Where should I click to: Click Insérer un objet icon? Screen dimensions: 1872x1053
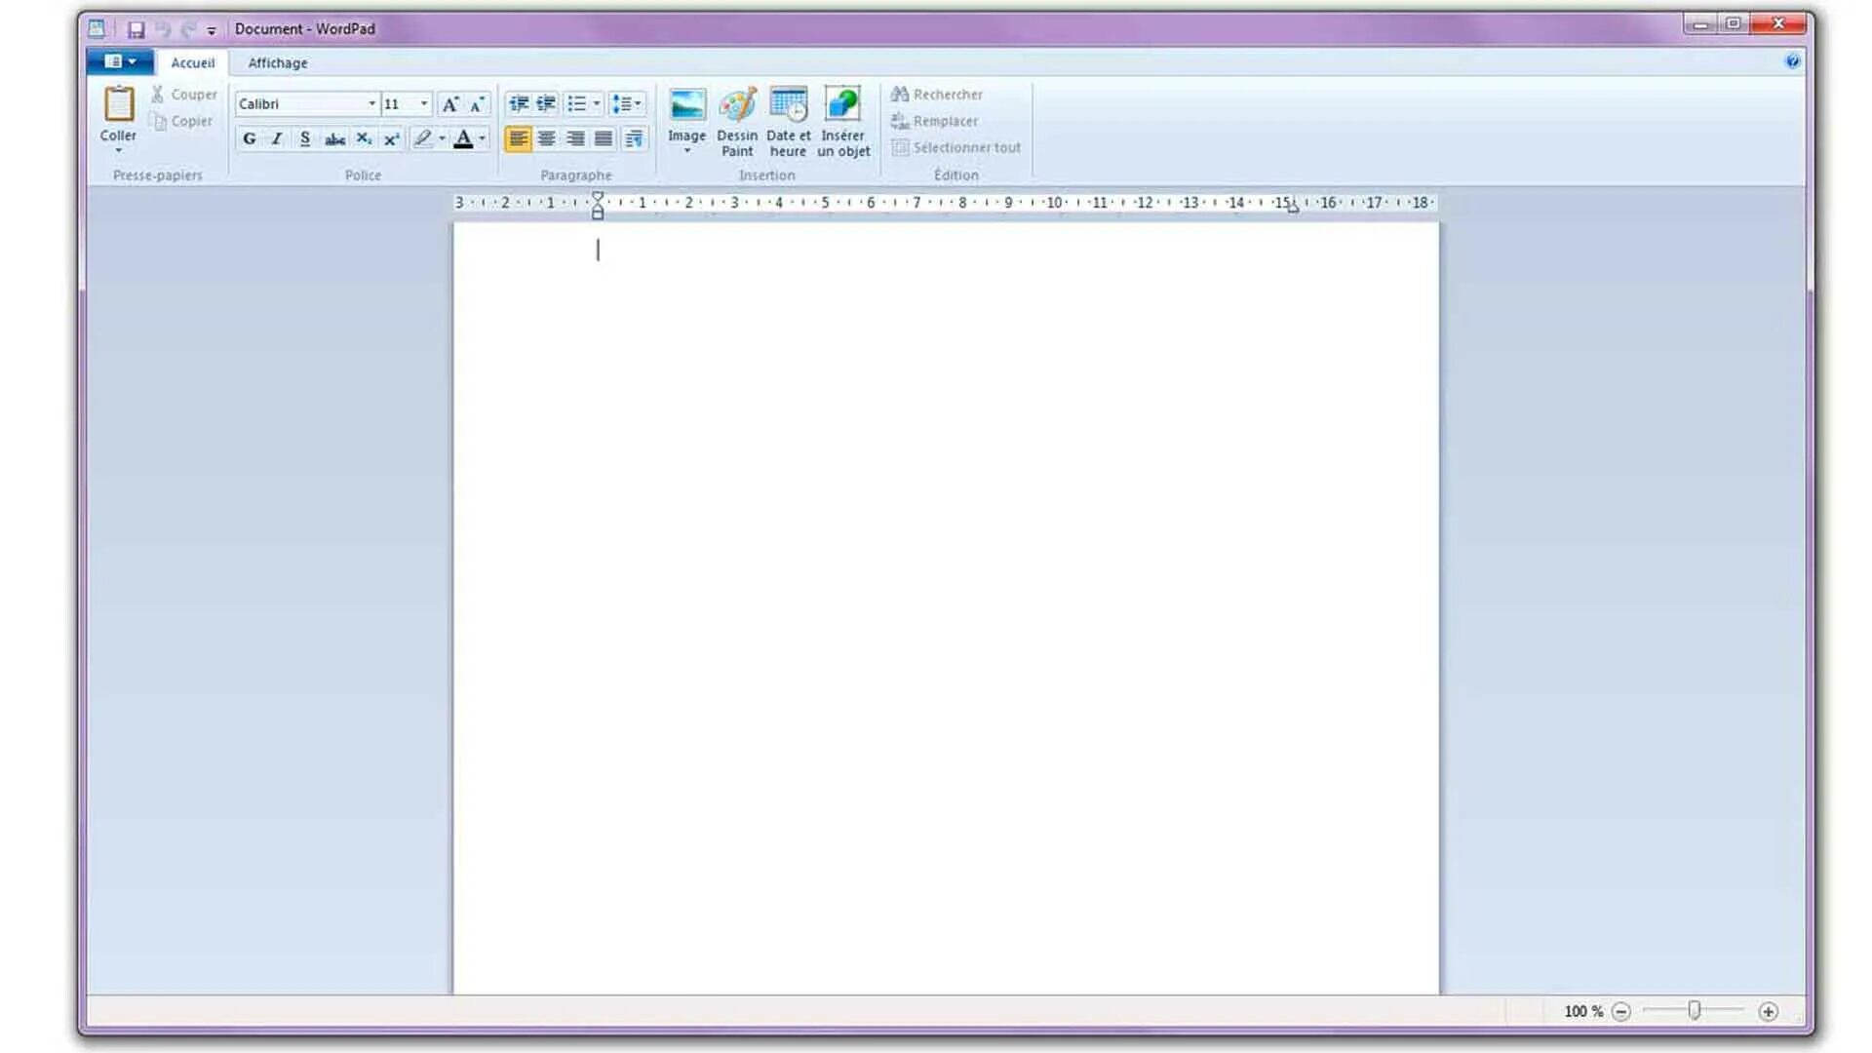(x=842, y=105)
